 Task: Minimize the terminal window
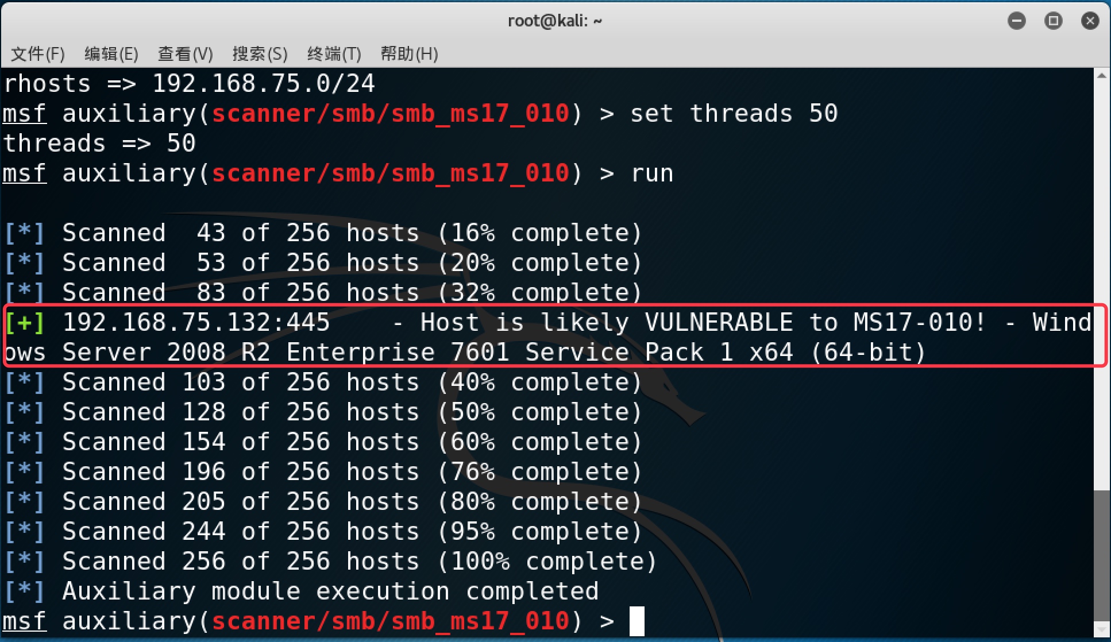[x=1016, y=21]
